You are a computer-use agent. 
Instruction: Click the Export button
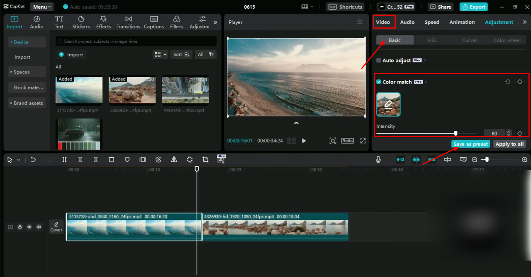coord(473,7)
